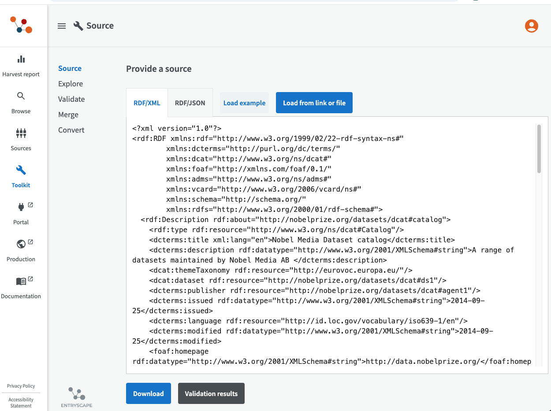This screenshot has height=411, width=551.
Task: Open the Sources sliders icon
Action: 21,133
